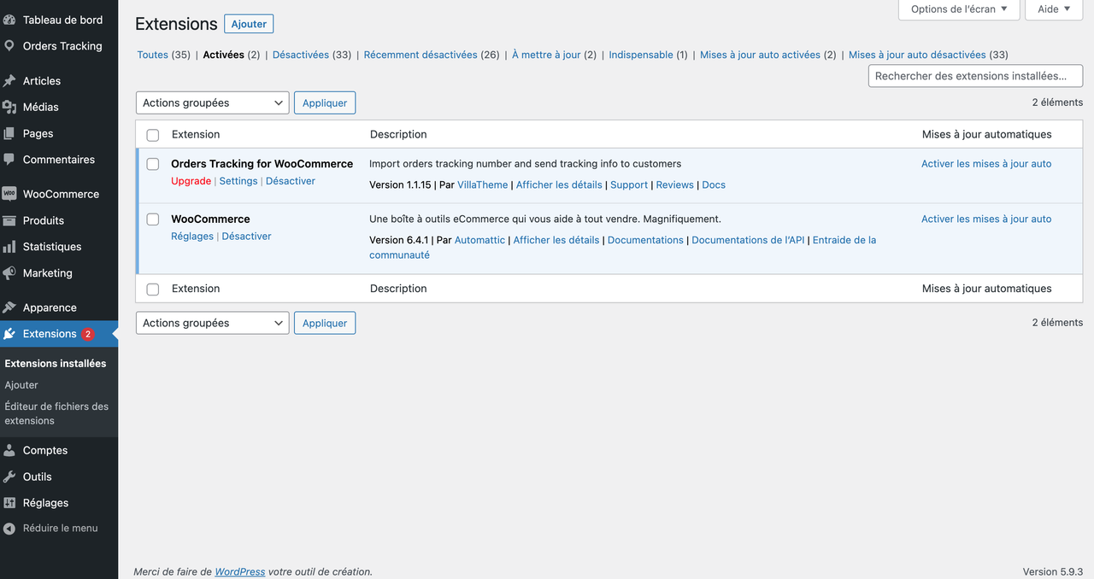Click the Articles pushpin icon

[9, 81]
